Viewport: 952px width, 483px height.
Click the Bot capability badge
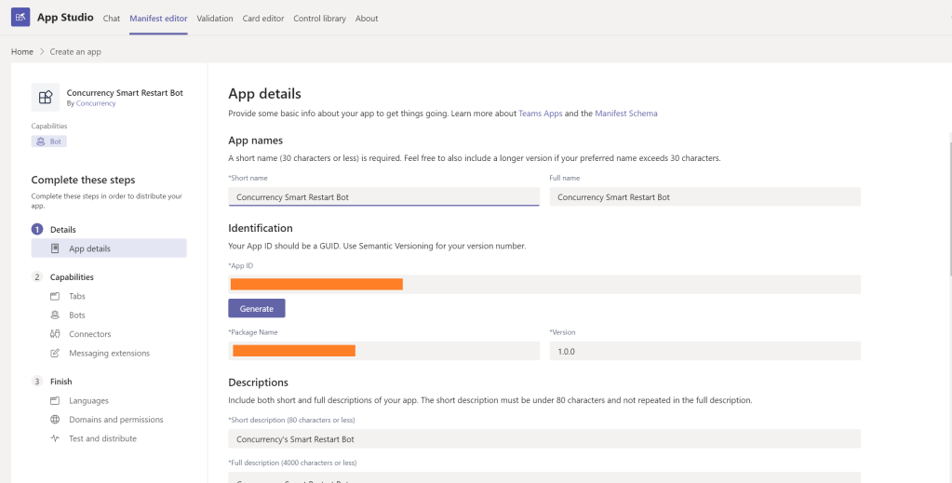click(49, 141)
